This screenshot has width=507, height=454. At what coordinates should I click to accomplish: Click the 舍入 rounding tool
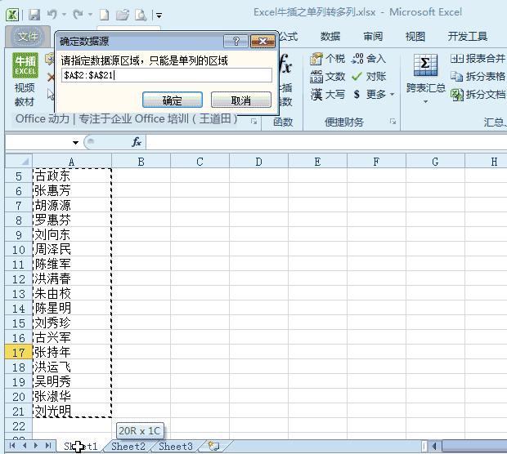(369, 59)
